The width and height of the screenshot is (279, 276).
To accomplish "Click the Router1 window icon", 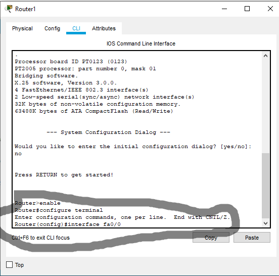I will point(9,9).
